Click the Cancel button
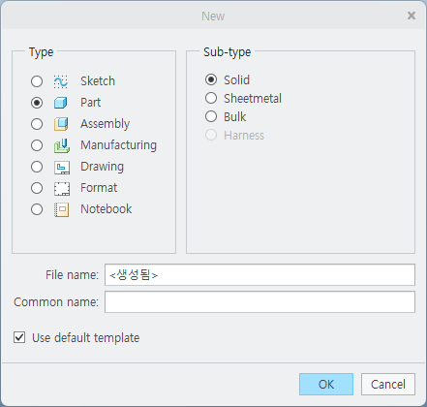The width and height of the screenshot is (427, 407). click(x=388, y=385)
